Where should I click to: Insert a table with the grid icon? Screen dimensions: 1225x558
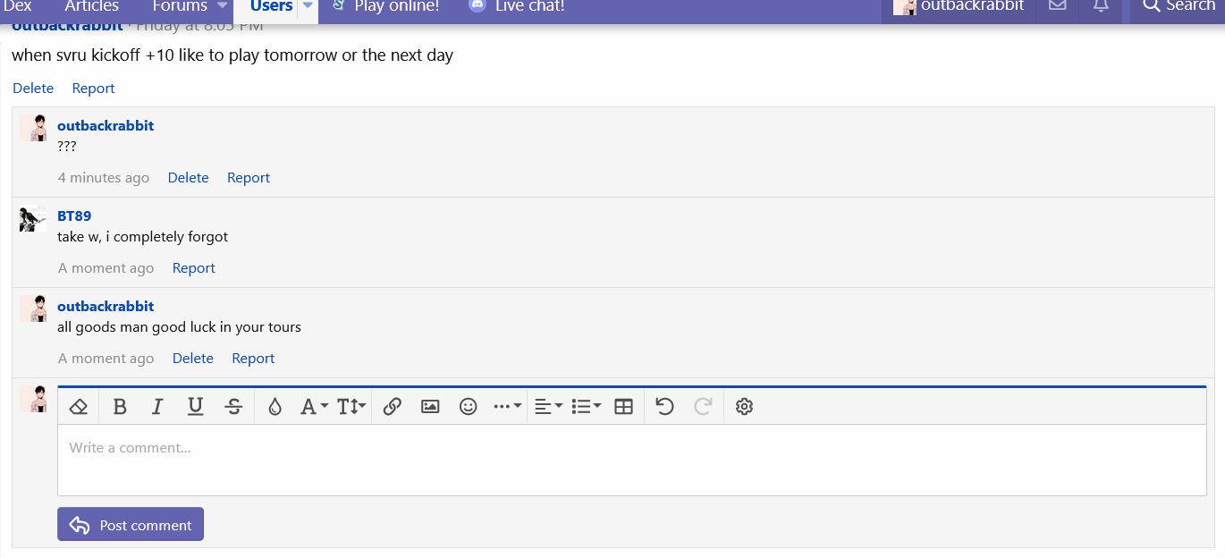click(x=624, y=407)
